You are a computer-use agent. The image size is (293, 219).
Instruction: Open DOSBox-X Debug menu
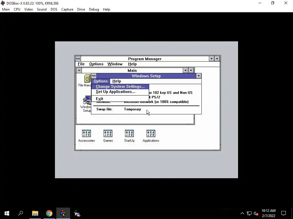click(94, 9)
